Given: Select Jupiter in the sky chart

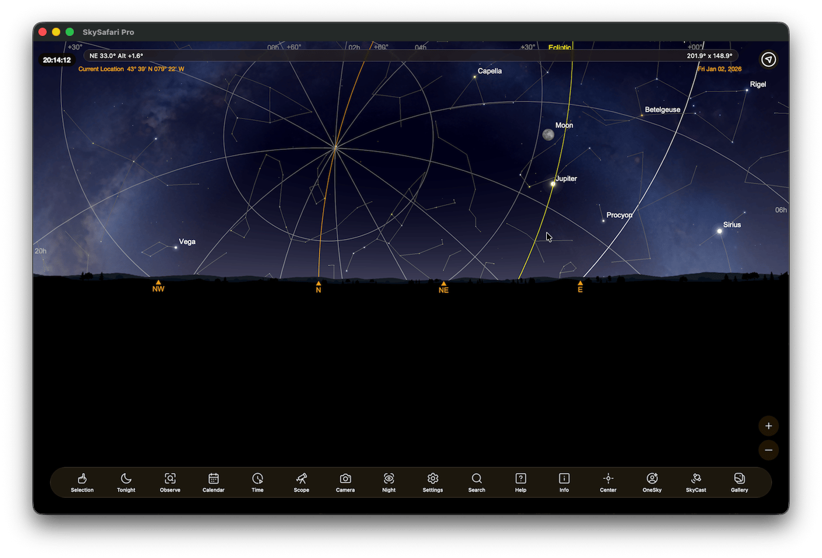Looking at the screenshot, I should pos(553,184).
